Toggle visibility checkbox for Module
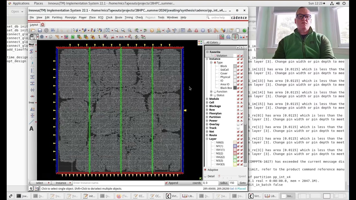This screenshot has height=200, width=356. pyautogui.click(x=238, y=99)
